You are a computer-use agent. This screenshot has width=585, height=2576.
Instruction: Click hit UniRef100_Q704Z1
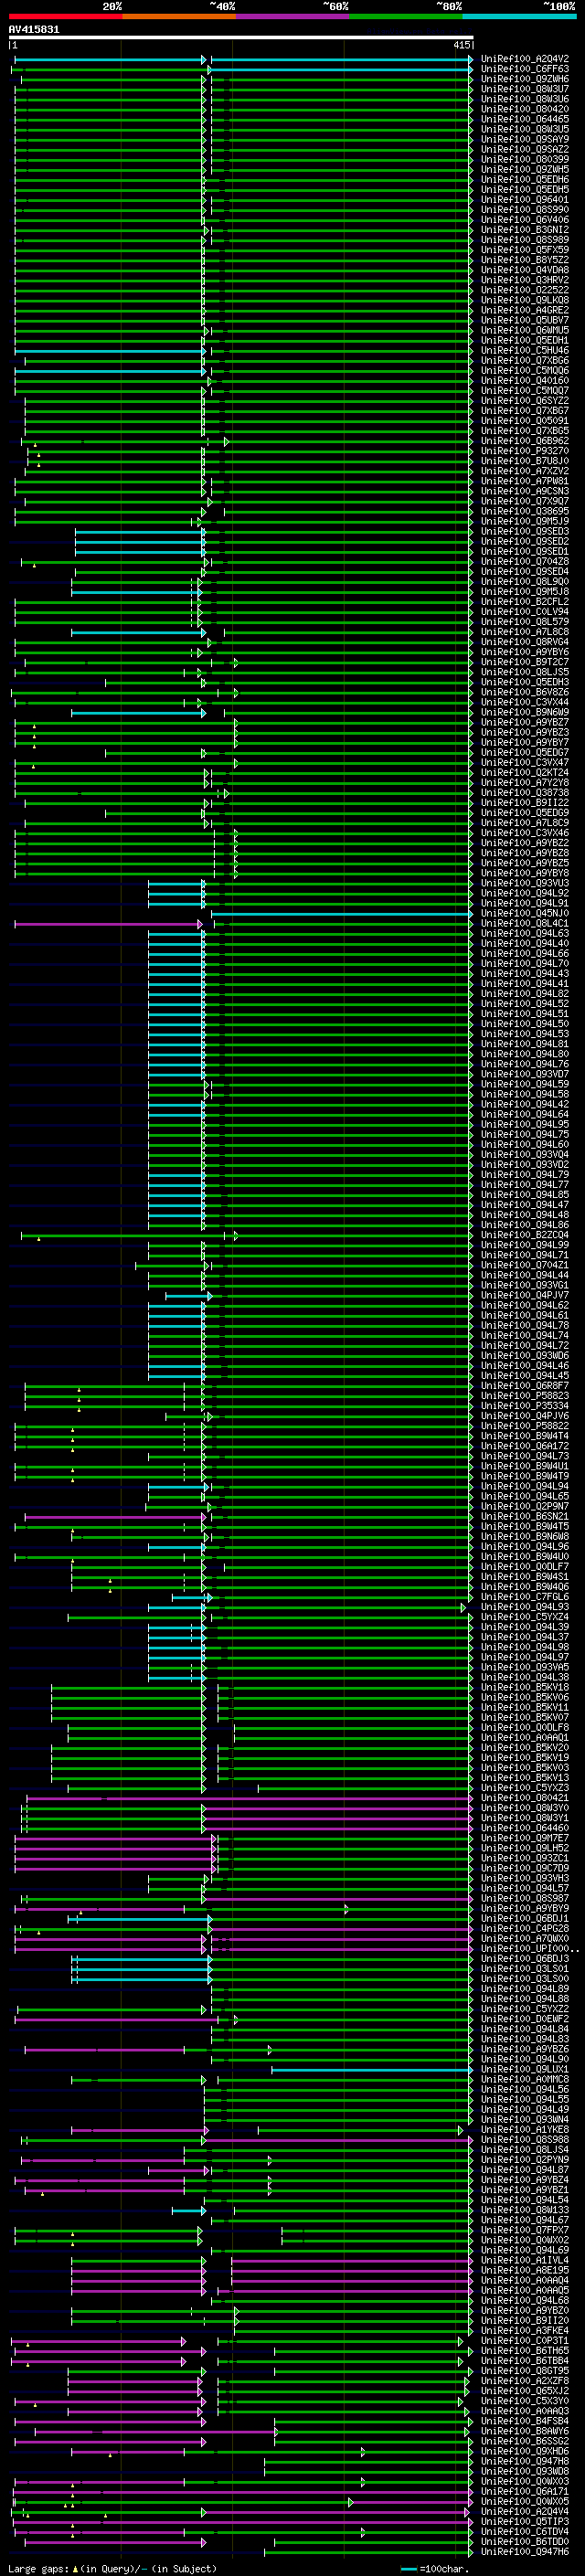click(525, 1265)
